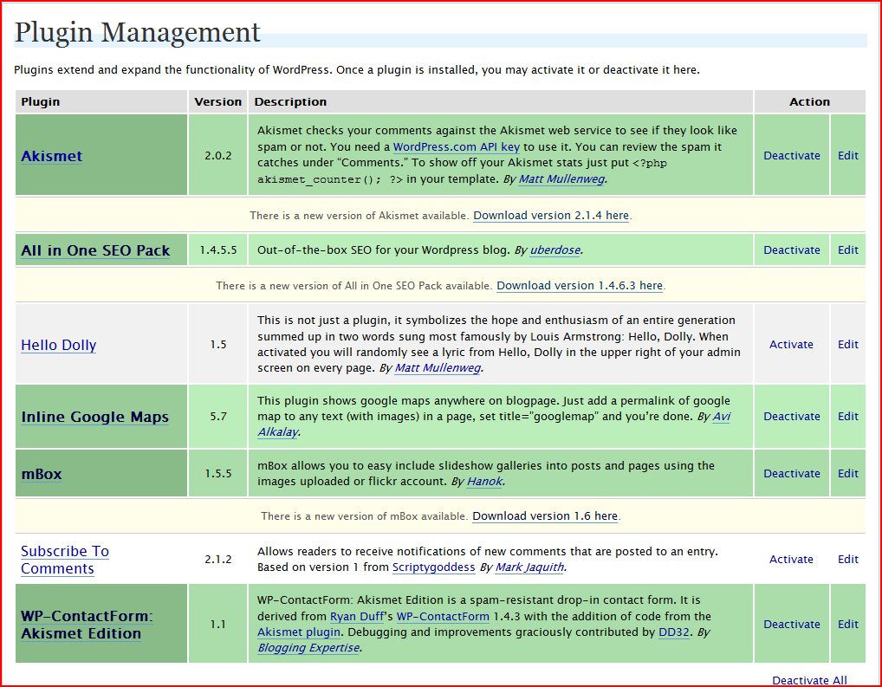Select version 1.4.5.5 cell
The height and width of the screenshot is (687, 882).
217,250
